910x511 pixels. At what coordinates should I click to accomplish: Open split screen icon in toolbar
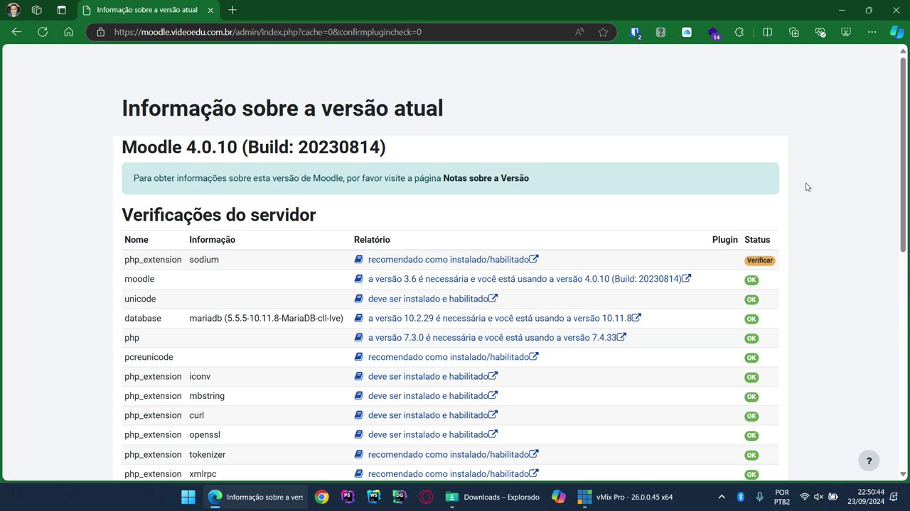tap(767, 32)
